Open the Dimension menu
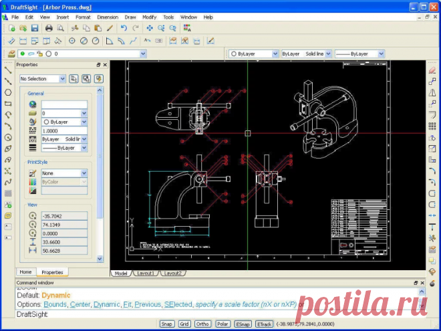The width and height of the screenshot is (441, 331). pyautogui.click(x=108, y=17)
